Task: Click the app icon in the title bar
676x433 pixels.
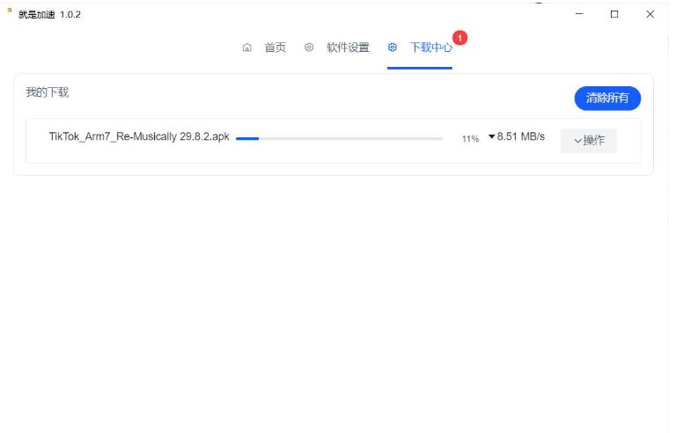Action: point(10,12)
